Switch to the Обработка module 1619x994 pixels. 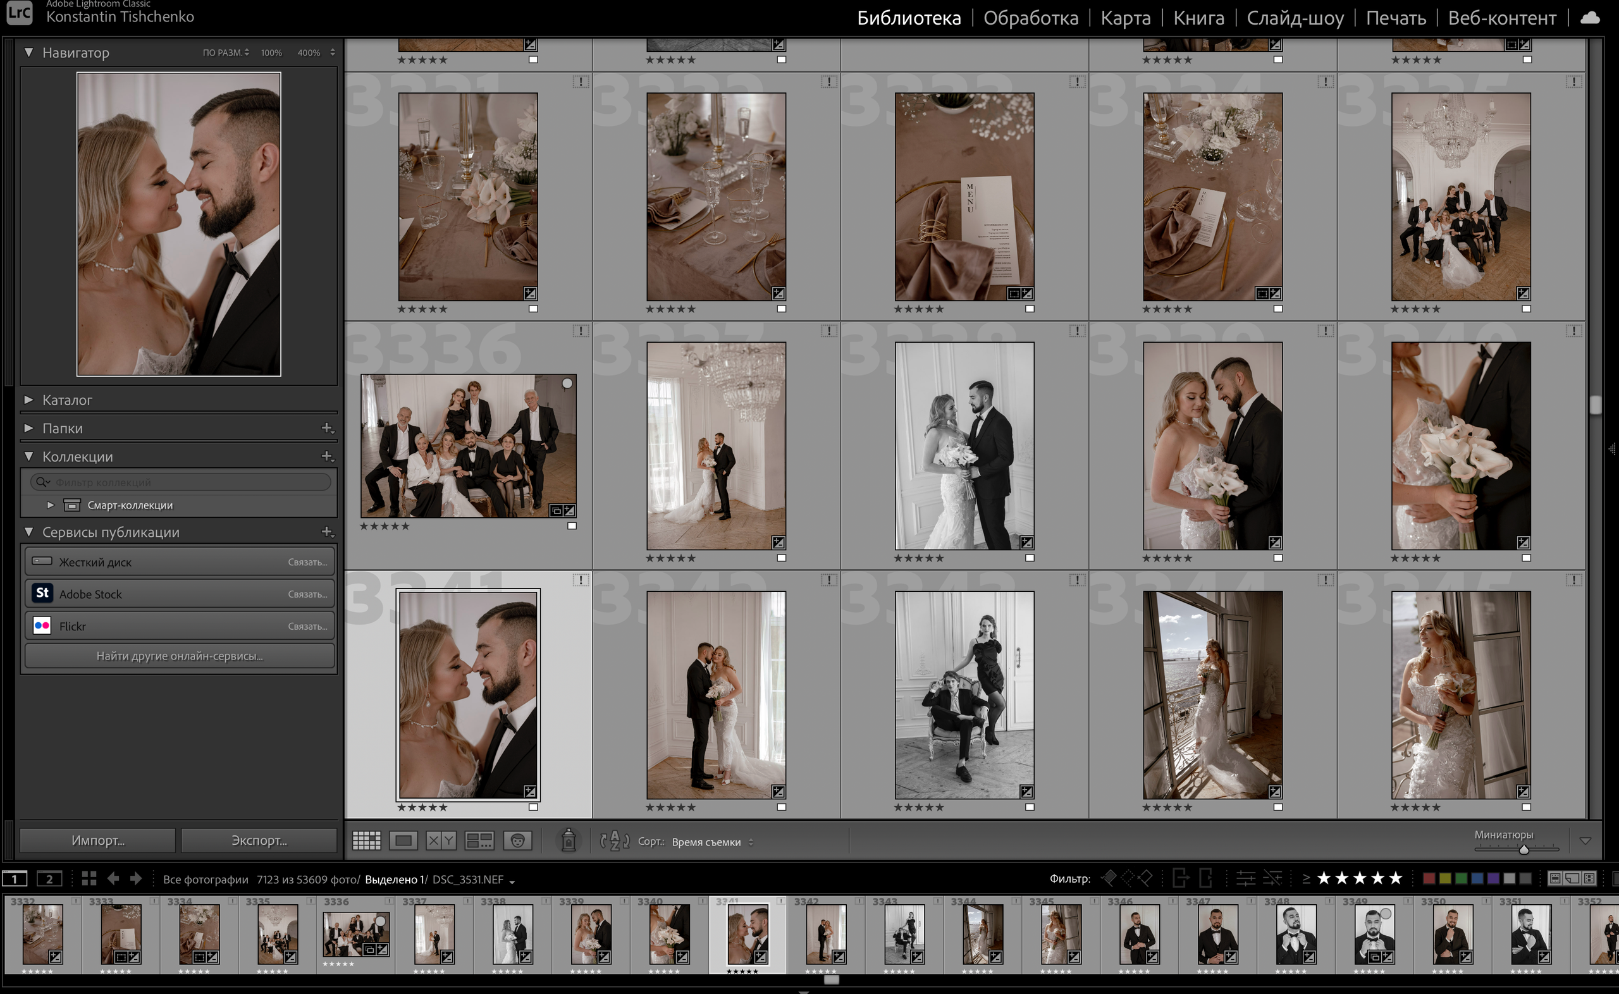click(1030, 18)
